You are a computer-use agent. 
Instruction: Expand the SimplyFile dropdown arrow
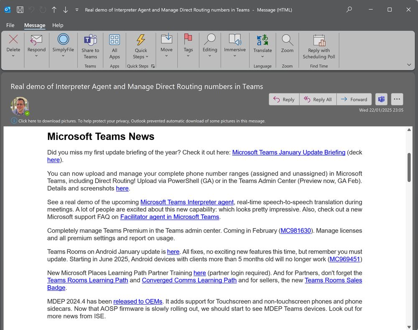[63, 56]
